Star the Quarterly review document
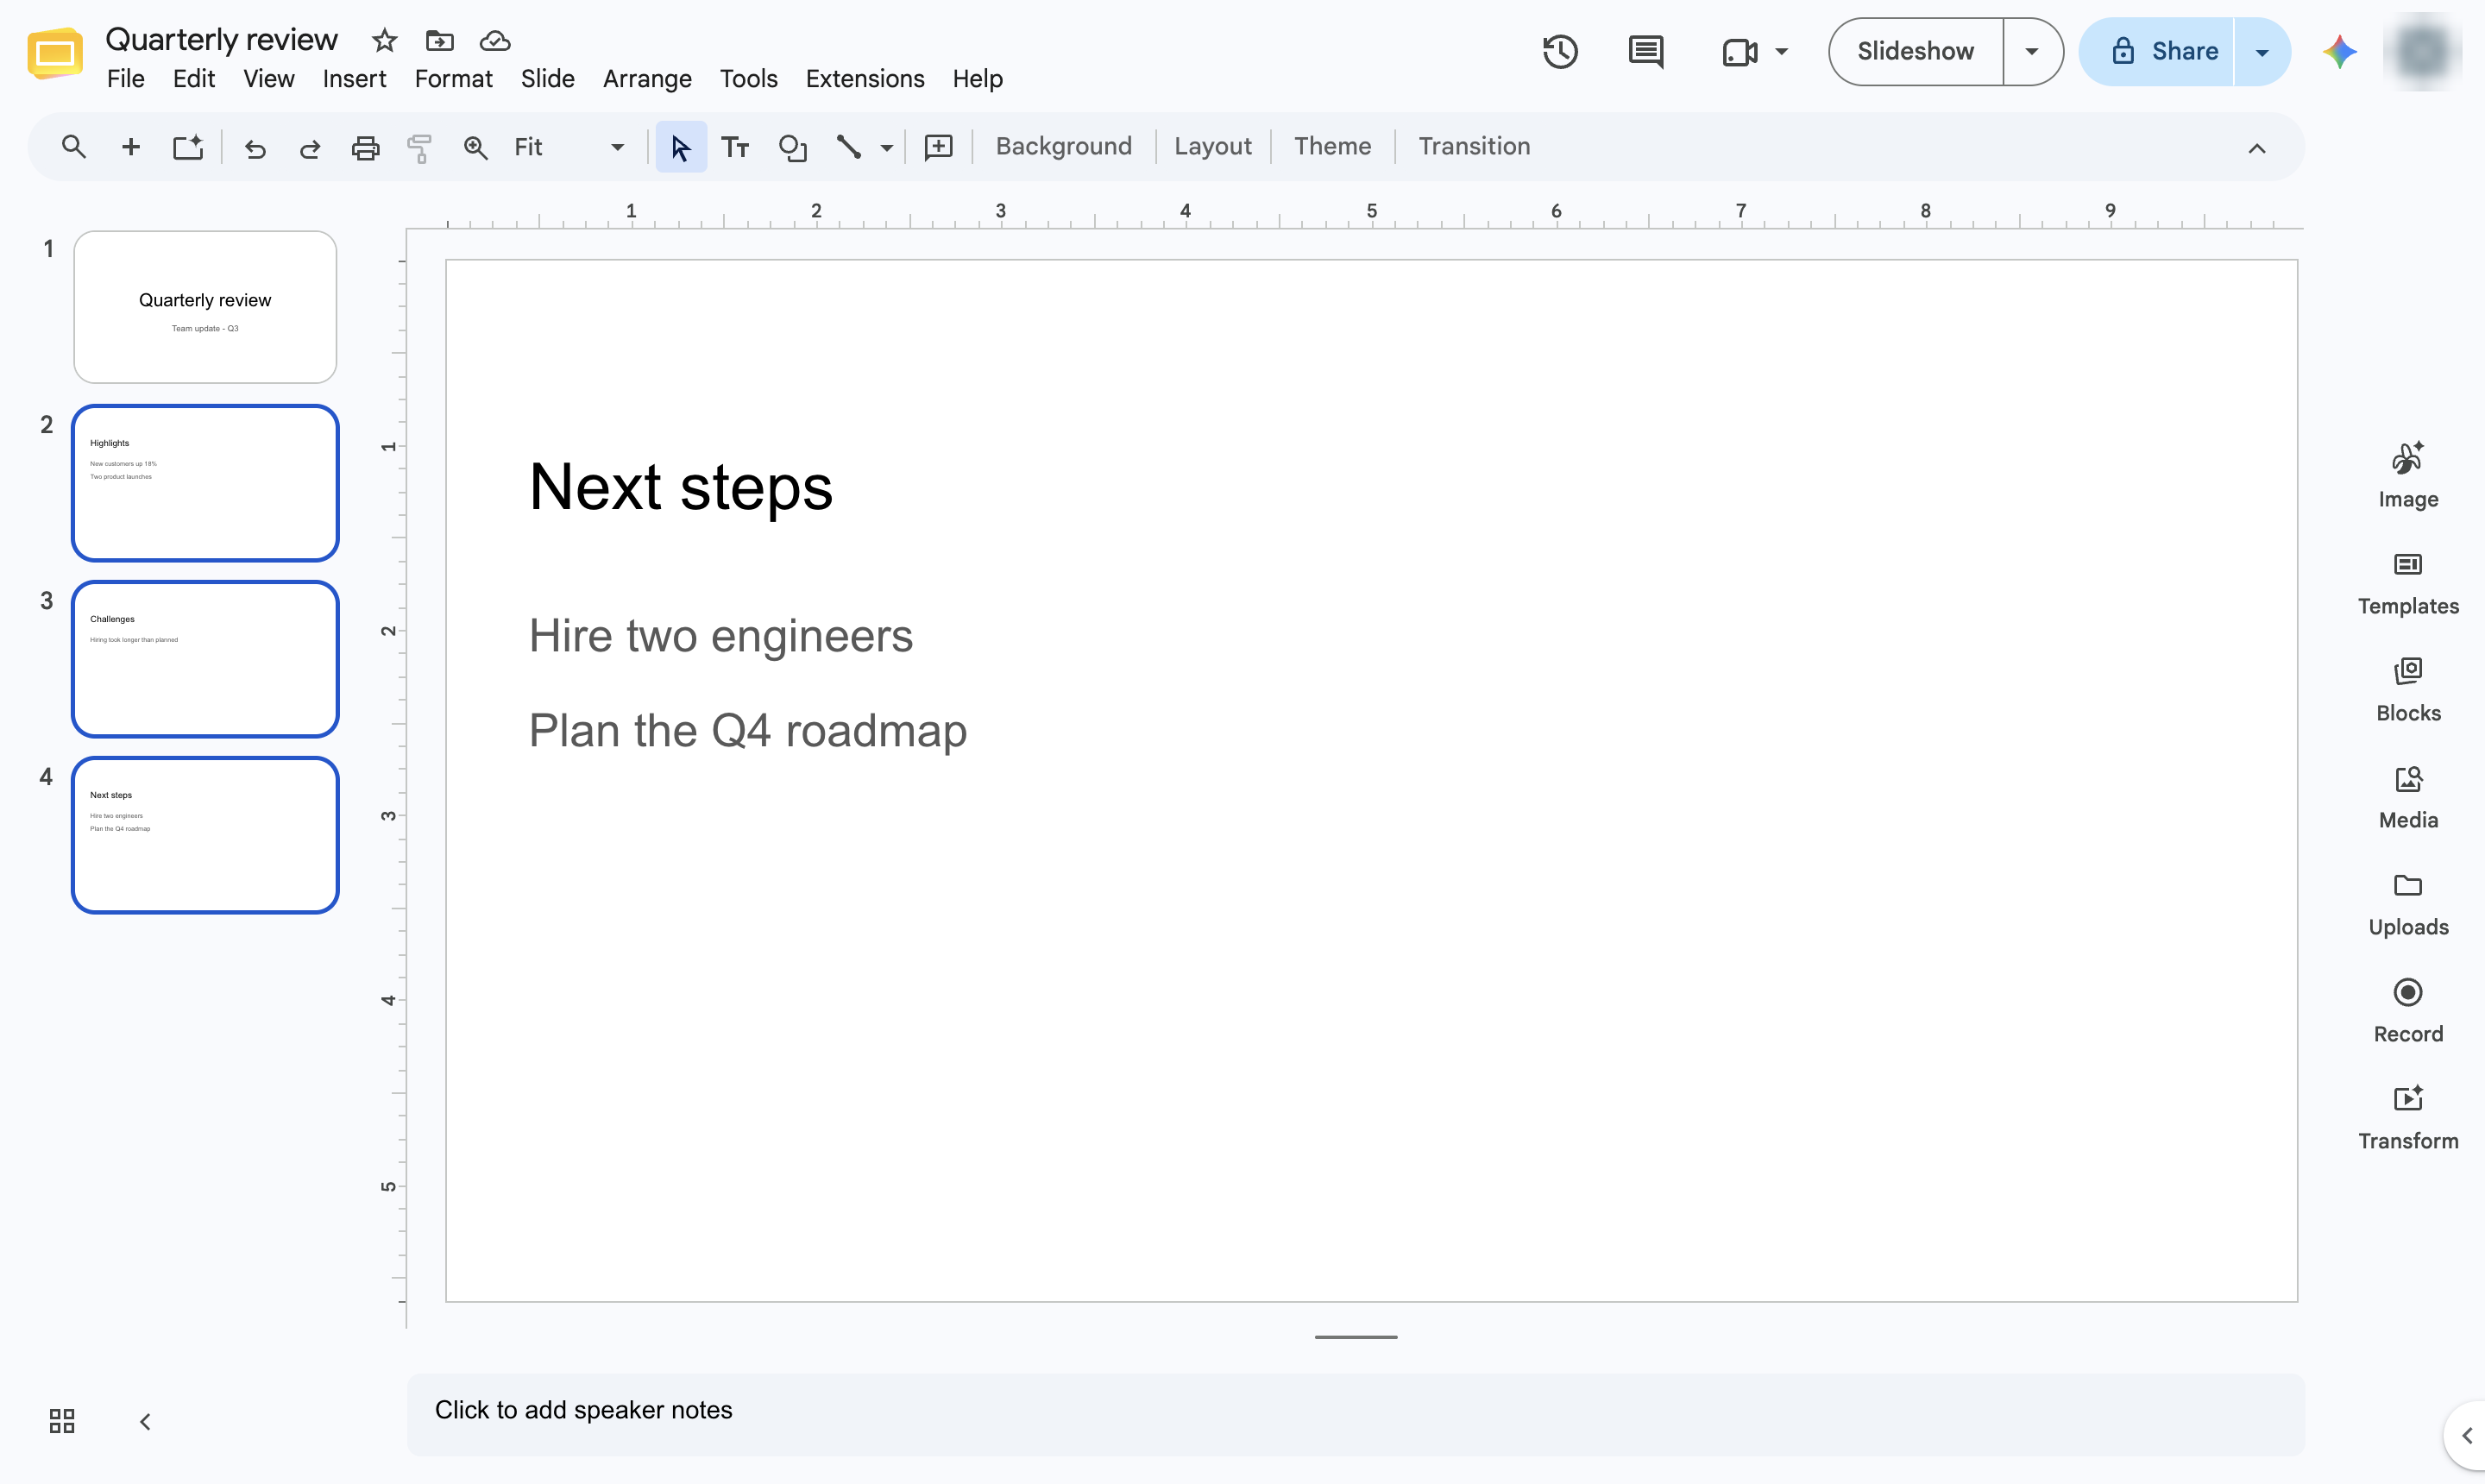 click(384, 41)
